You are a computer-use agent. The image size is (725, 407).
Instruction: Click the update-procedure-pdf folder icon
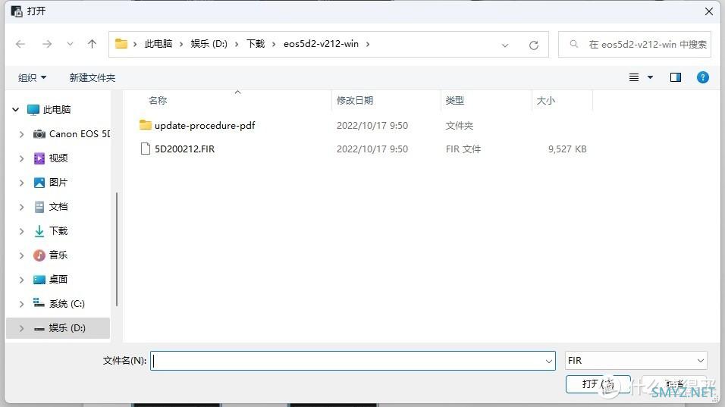click(145, 125)
